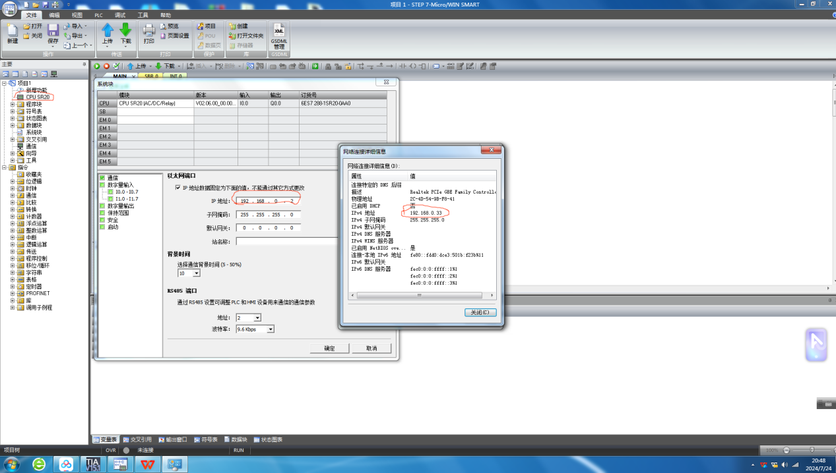Open the 调试 ribbon tab
The height and width of the screenshot is (473, 836).
(120, 14)
